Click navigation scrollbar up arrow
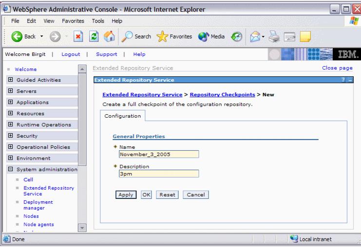This screenshot has height=247, width=361. 82,69
